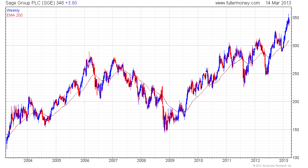308x168 pixels.
Task: Click the 'Sage Group PLC (SGE)' chart title
Action: coord(30,3)
